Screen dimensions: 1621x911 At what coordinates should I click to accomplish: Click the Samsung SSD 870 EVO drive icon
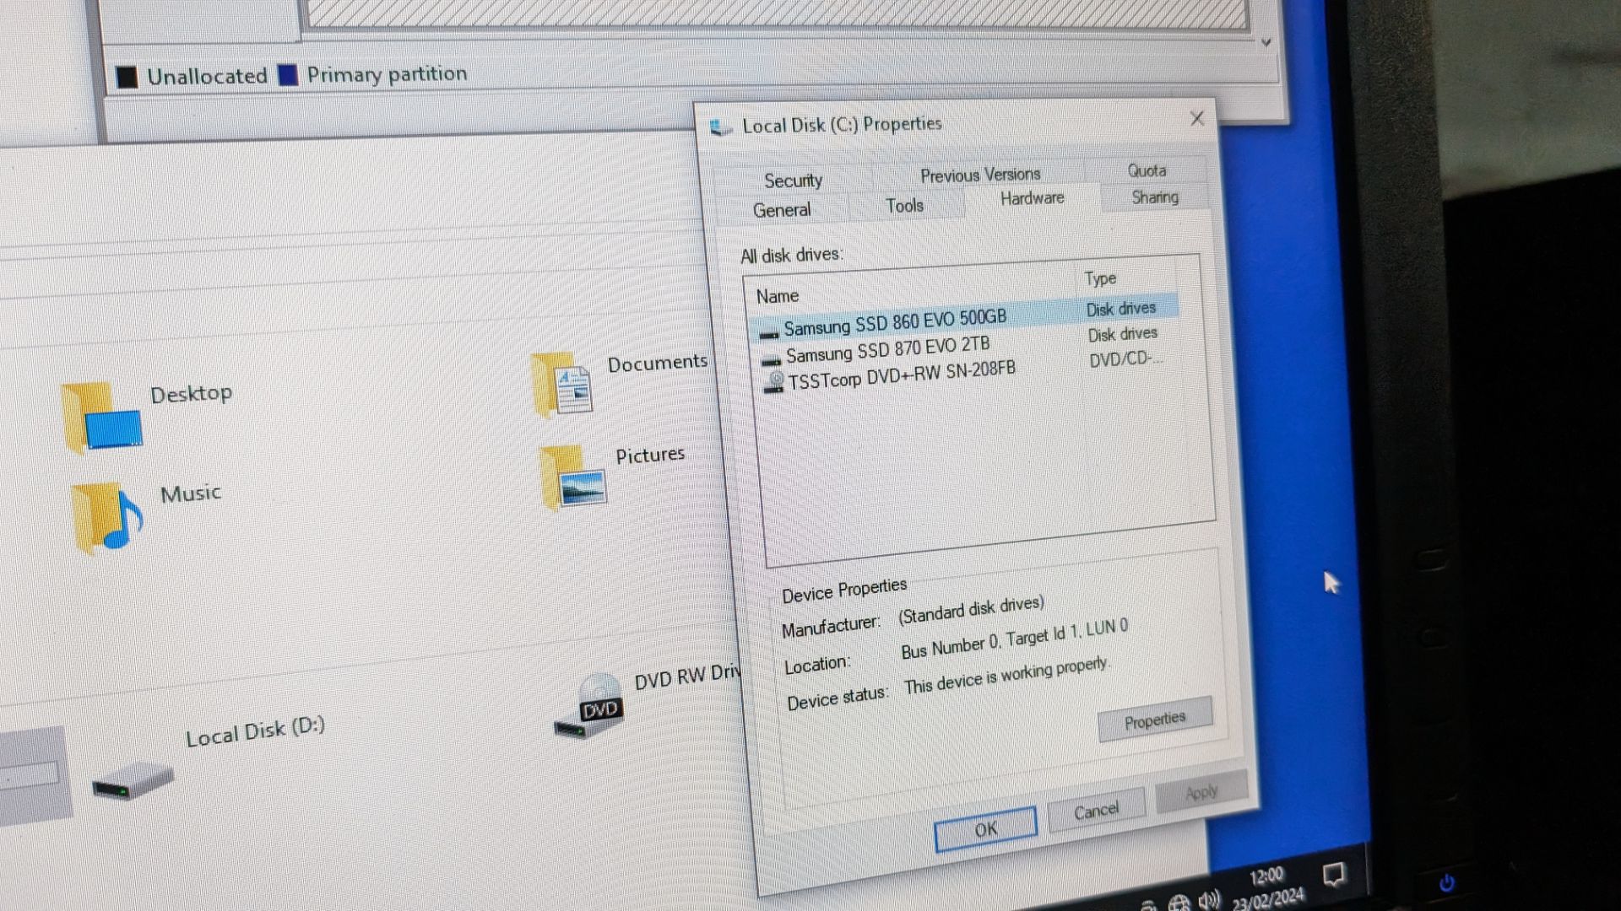771,358
